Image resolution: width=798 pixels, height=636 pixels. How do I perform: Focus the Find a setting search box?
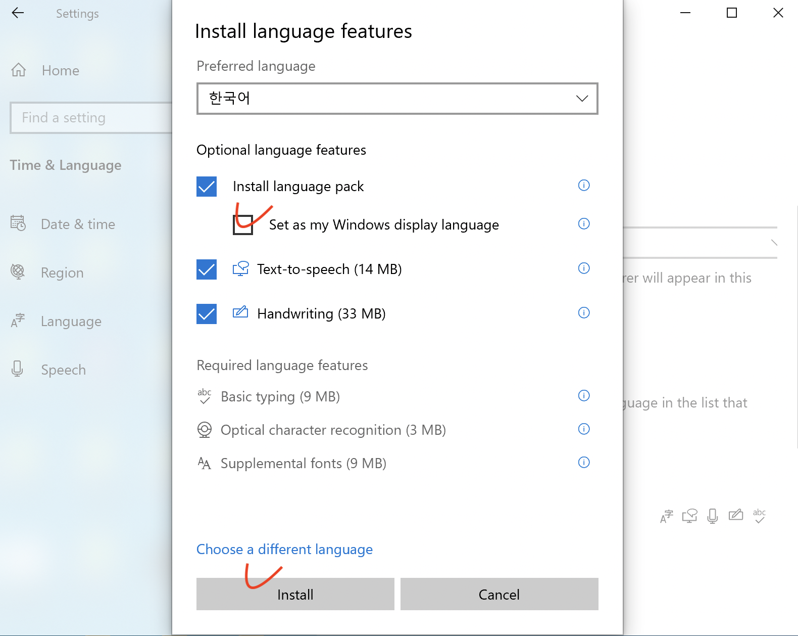coord(91,118)
